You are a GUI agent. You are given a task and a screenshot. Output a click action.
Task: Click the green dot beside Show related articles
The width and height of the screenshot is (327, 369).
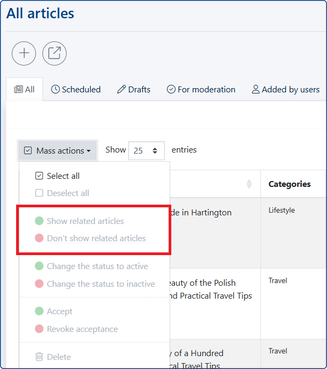(x=39, y=221)
